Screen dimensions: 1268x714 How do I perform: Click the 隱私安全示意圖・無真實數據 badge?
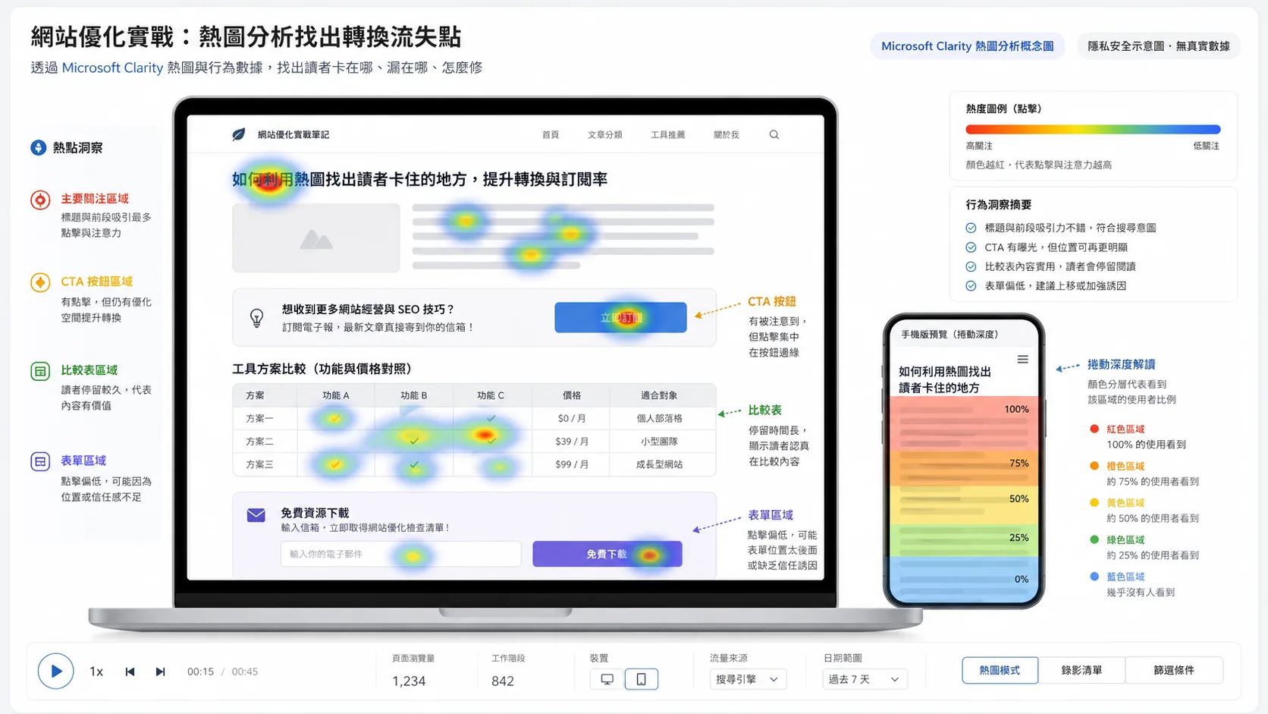tap(1158, 46)
